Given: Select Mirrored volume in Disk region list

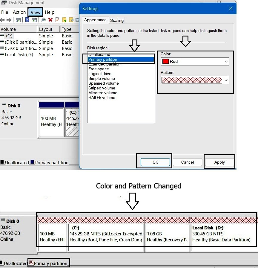Looking at the screenshot, I should (x=121, y=93).
